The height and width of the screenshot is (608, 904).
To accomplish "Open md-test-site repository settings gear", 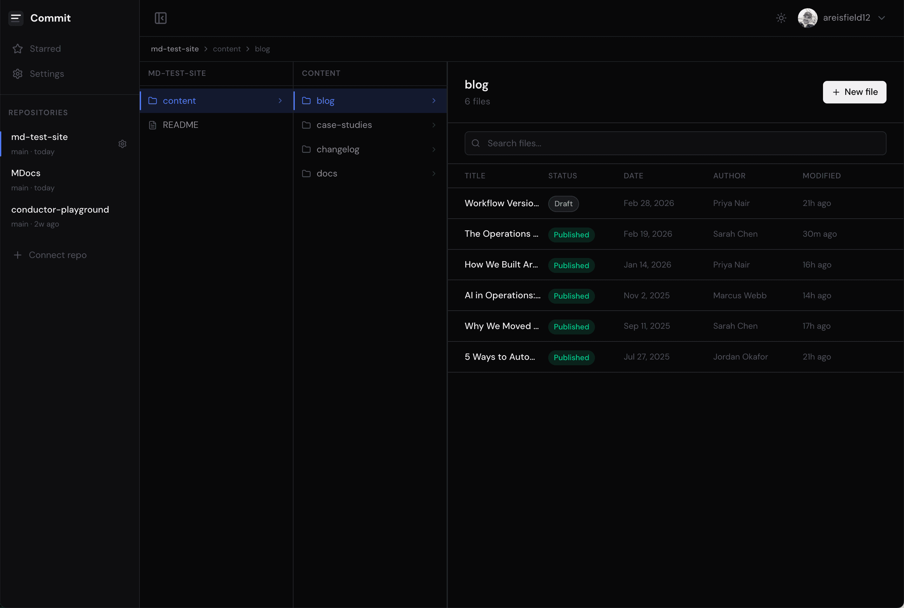I will coord(122,144).
